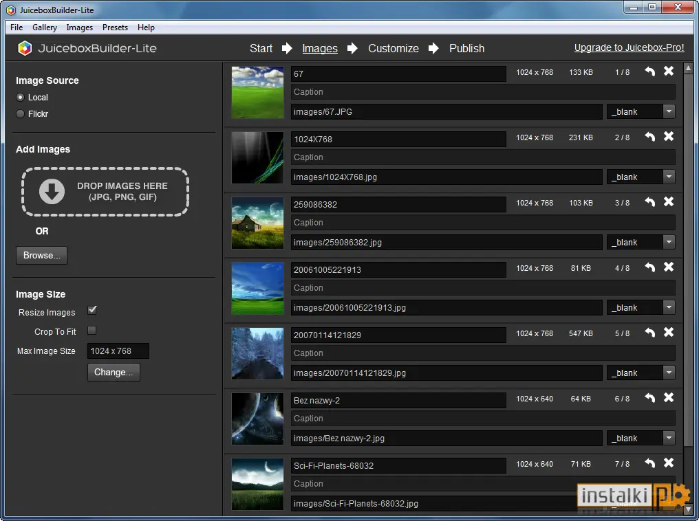Click the Caption field of image 259086382
This screenshot has width=699, height=521.
coord(483,222)
